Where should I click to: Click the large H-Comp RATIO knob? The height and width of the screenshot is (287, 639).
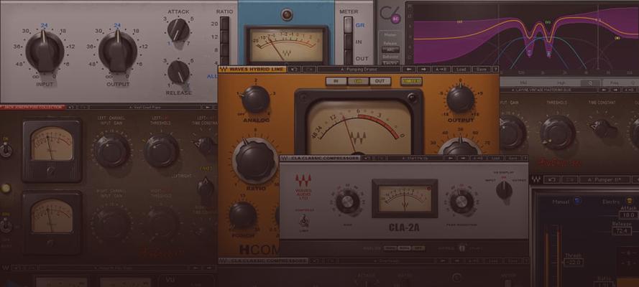point(255,161)
